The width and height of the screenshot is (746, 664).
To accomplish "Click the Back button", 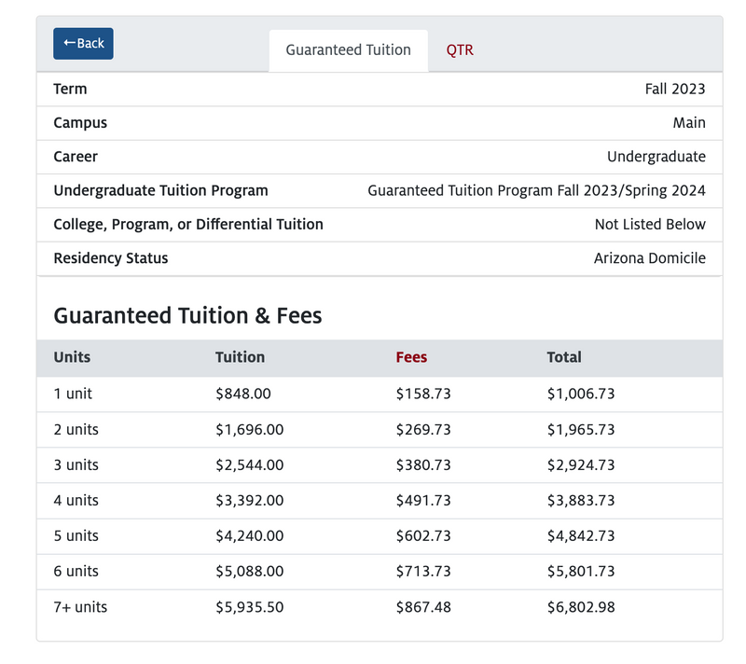I will pos(83,44).
